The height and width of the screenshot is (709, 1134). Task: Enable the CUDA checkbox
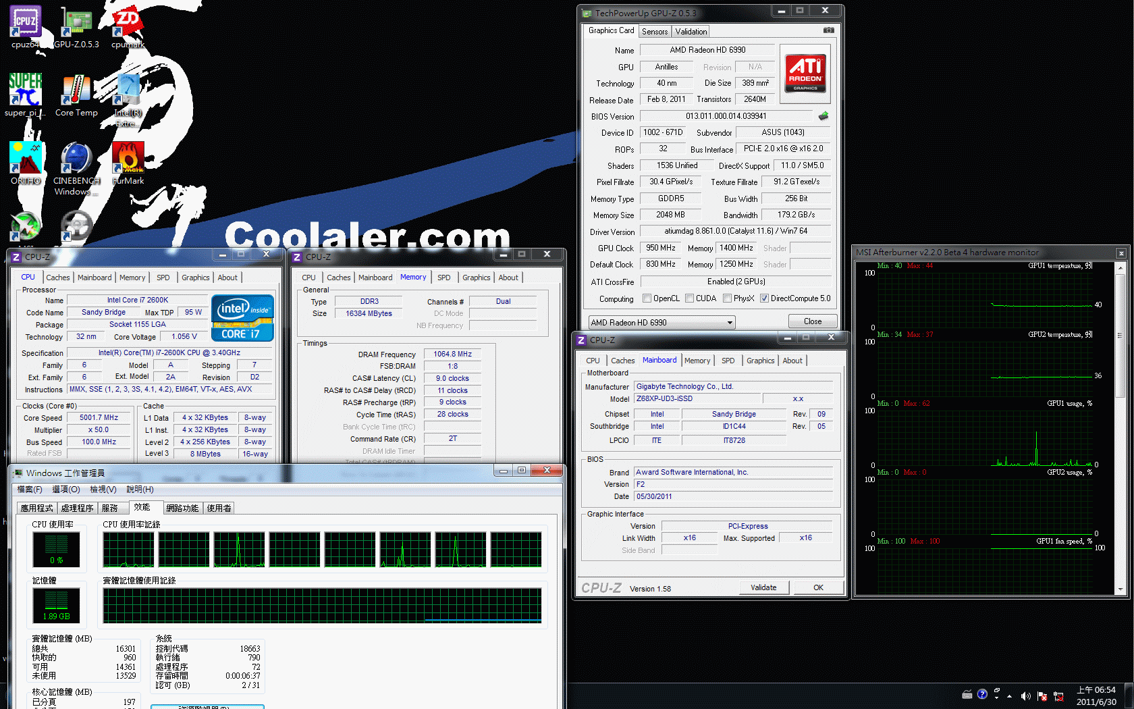690,298
